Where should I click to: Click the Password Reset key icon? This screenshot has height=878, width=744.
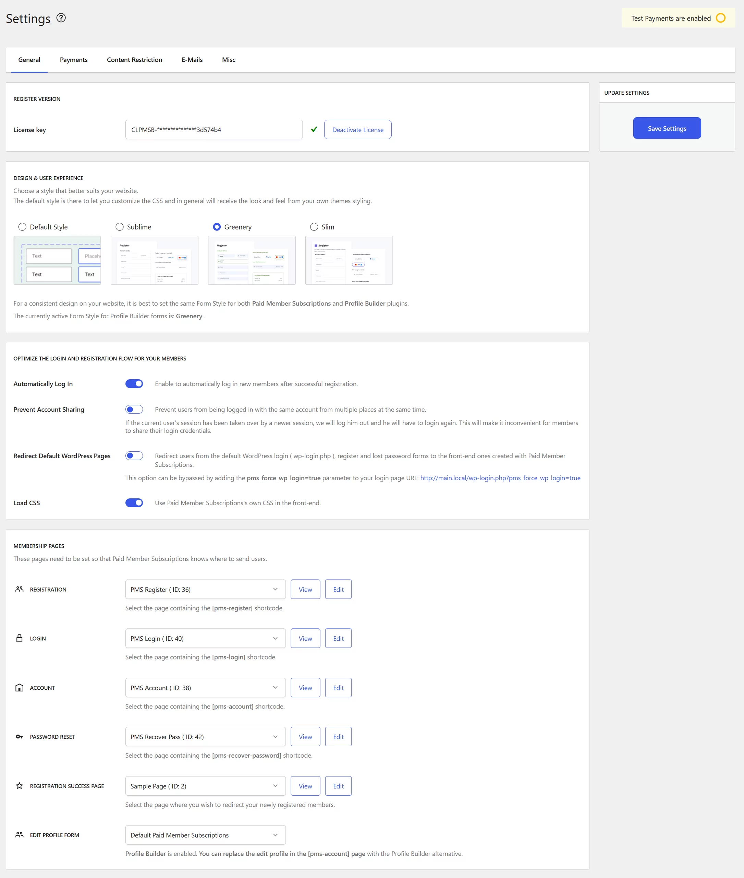pyautogui.click(x=20, y=736)
